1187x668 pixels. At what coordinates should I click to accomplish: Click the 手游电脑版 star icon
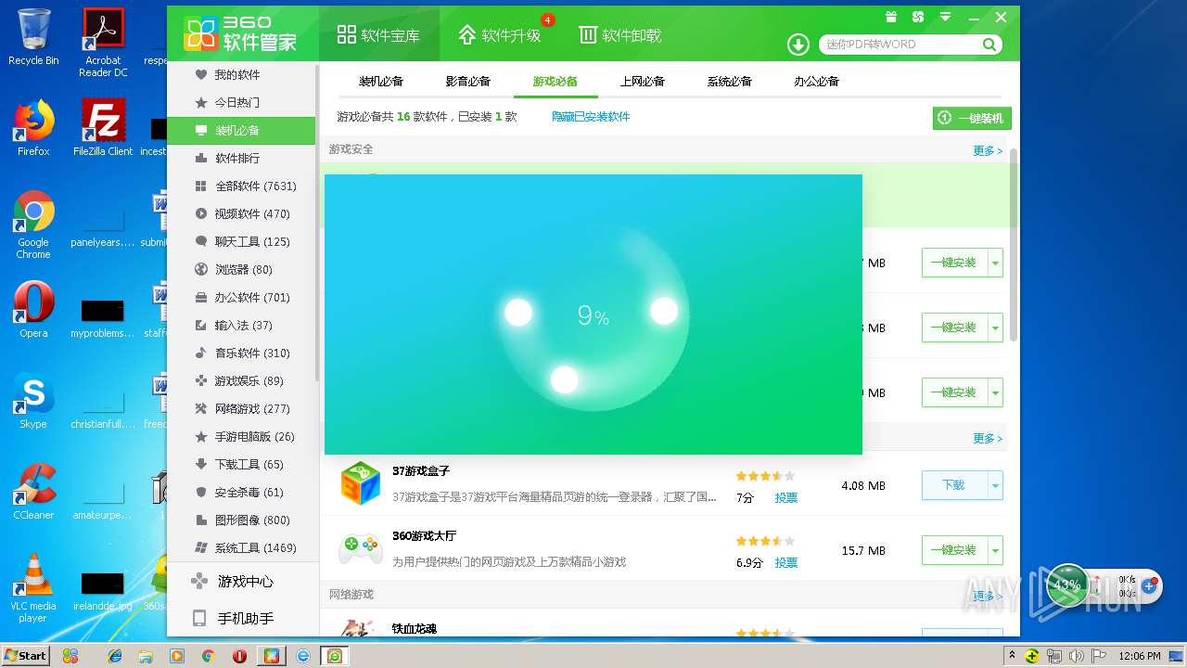(200, 436)
